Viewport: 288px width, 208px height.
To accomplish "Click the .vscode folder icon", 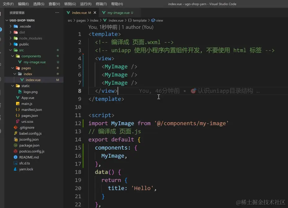I will point(16,26).
